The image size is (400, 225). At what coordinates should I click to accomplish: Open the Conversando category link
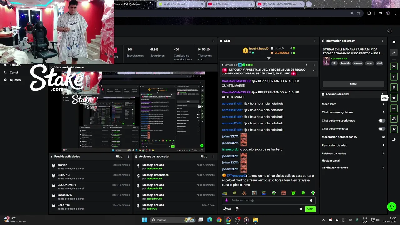tap(339, 58)
